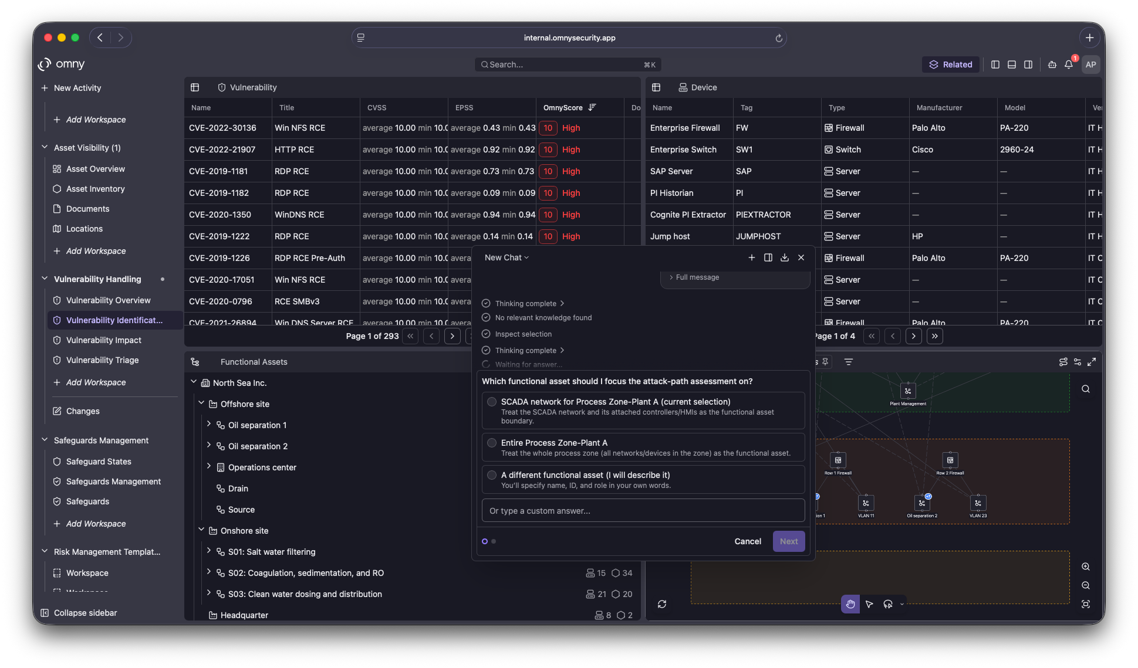Viewport: 1138px width, 668px height.
Task: Open Safeguard States page
Action: click(x=99, y=462)
